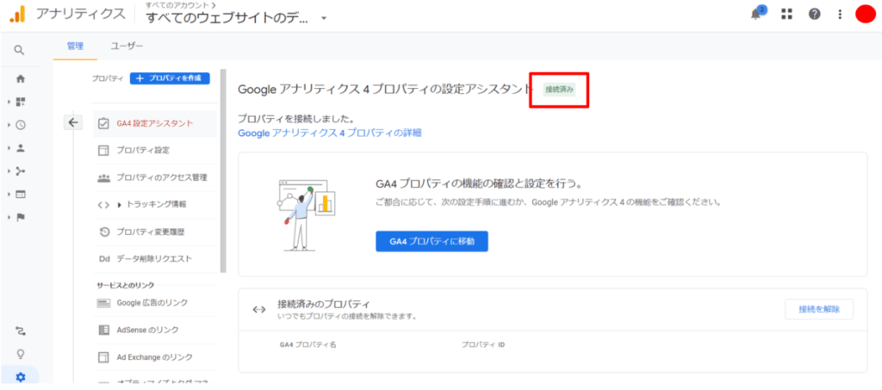
Task: Switch to the ユーザー tab
Action: coord(127,46)
